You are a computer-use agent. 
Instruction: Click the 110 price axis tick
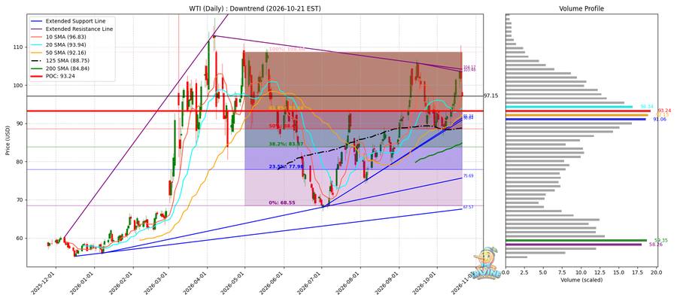(x=20, y=47)
